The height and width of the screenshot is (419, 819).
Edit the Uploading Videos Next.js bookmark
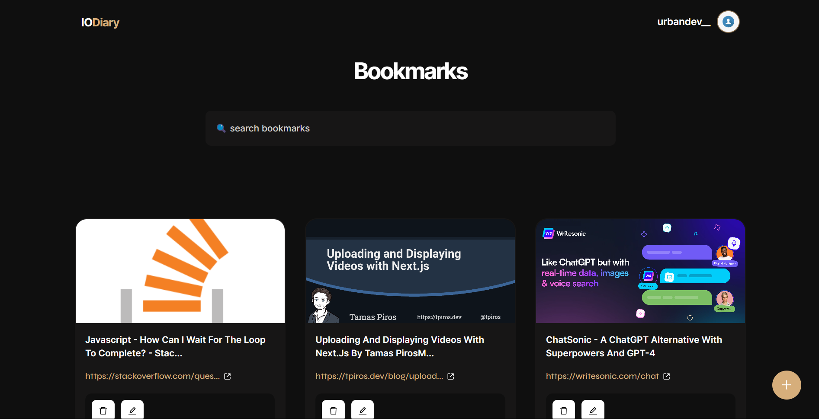coord(363,410)
